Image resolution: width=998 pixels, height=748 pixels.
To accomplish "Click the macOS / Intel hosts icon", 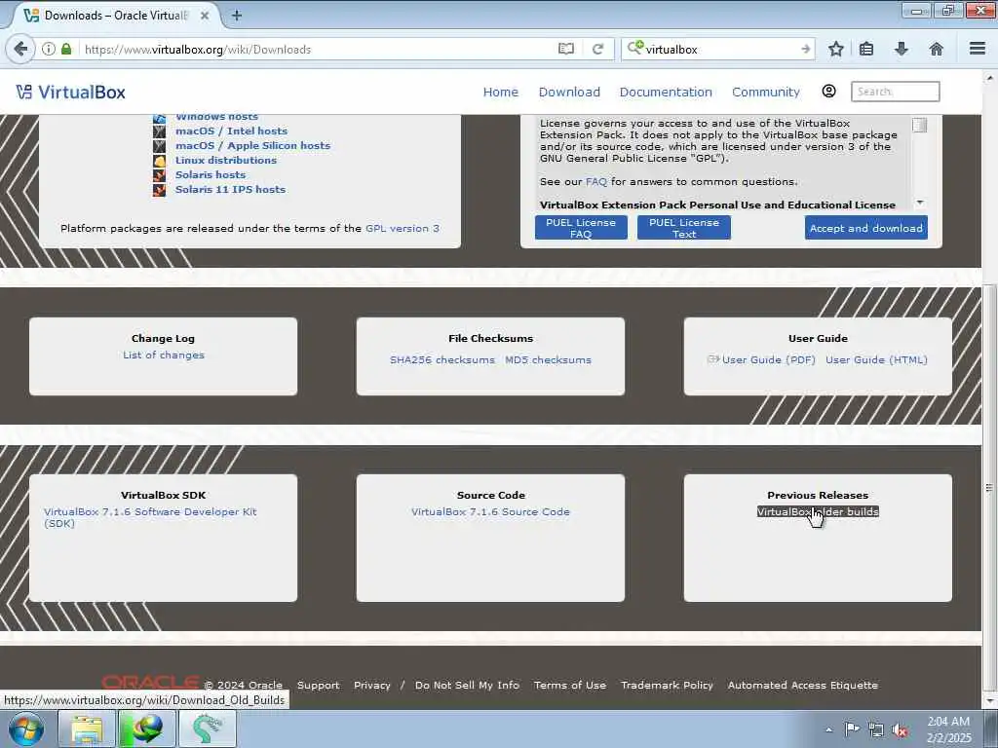I will [x=159, y=131].
